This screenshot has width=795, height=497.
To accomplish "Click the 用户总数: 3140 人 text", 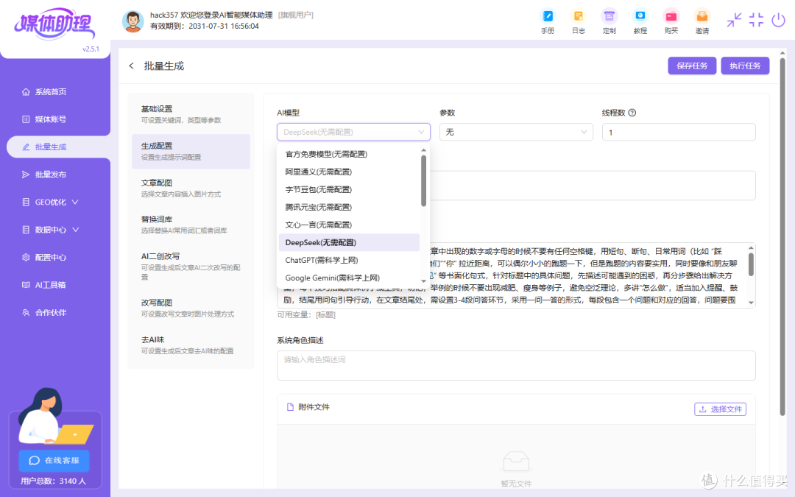I will [x=54, y=481].
